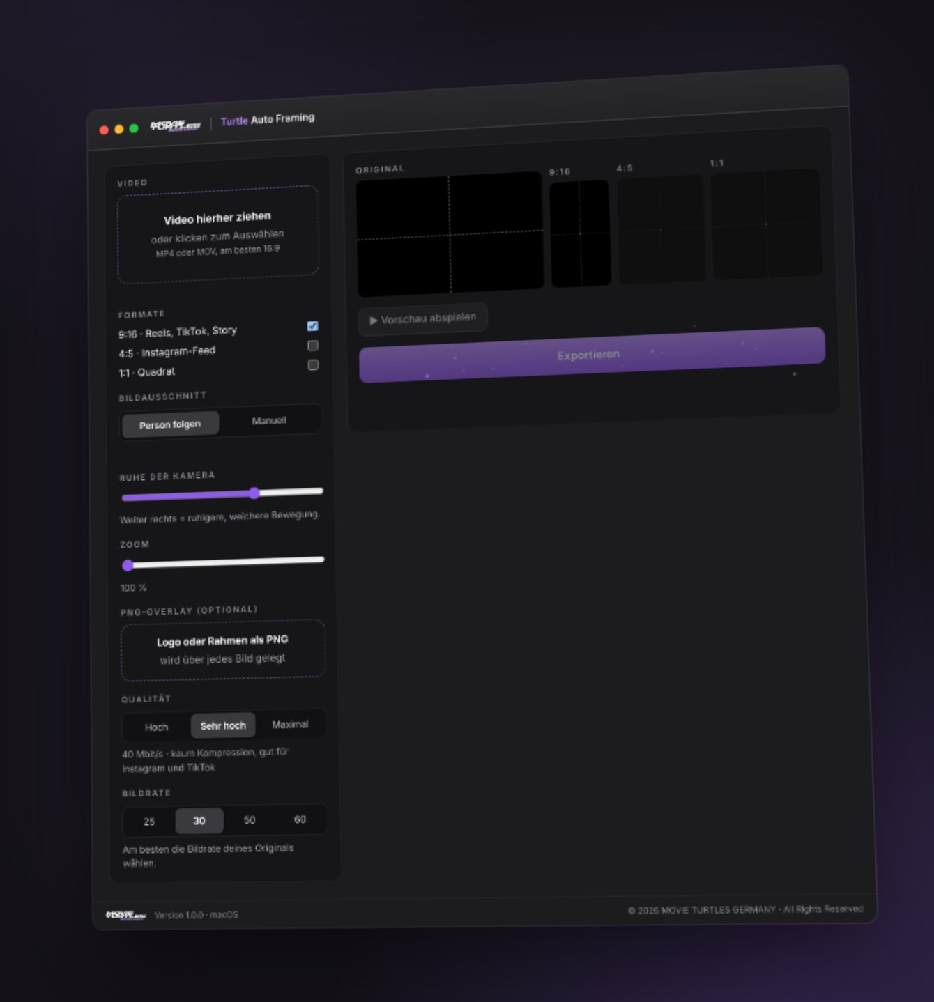Select 60 frame rate
This screenshot has height=1002, width=934.
pos(300,819)
